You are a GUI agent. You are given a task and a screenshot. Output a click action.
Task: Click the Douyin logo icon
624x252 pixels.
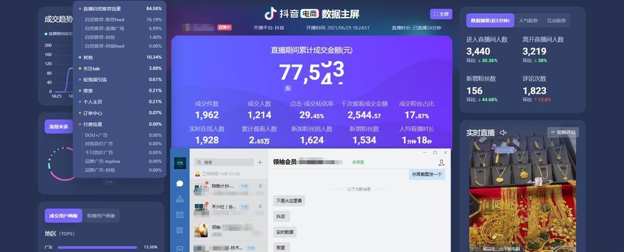[270, 14]
